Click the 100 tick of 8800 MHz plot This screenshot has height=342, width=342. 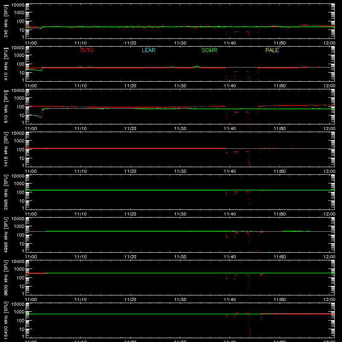[x=21, y=278]
